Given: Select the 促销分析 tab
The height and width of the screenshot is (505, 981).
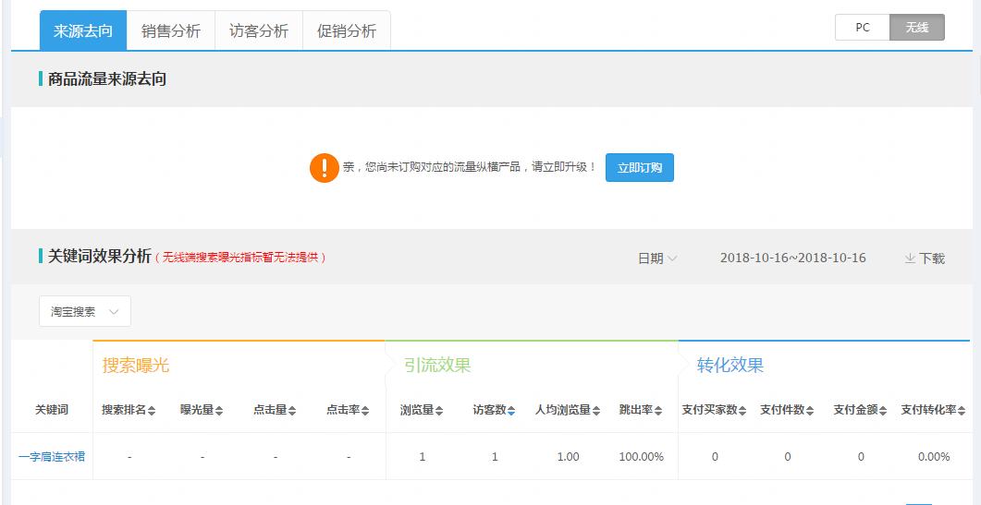Looking at the screenshot, I should pos(347,30).
